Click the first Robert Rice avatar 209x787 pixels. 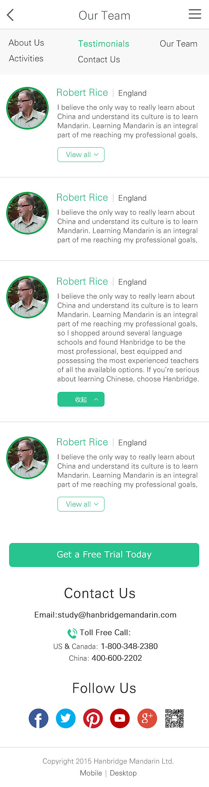tap(27, 108)
